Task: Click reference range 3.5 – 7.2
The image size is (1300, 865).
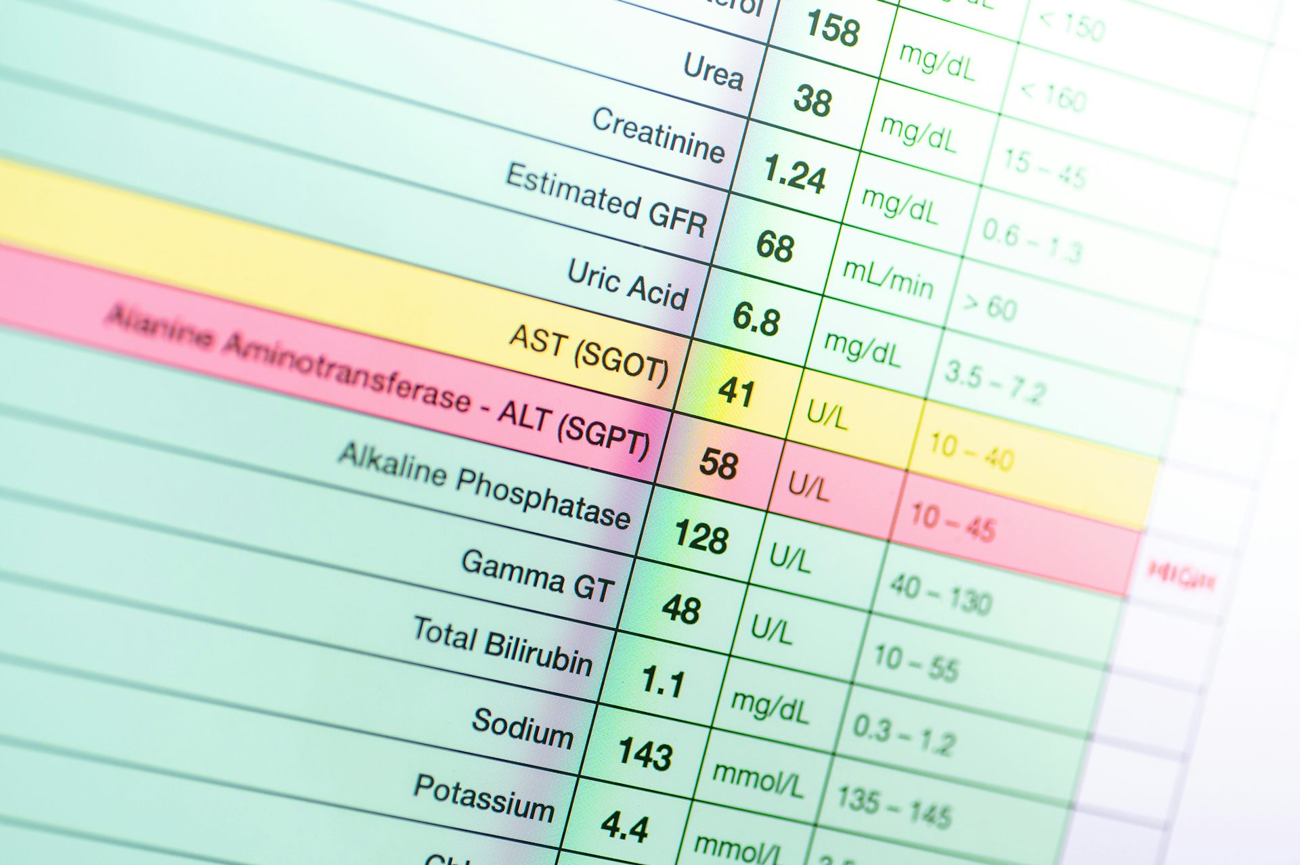Action: click(x=995, y=384)
